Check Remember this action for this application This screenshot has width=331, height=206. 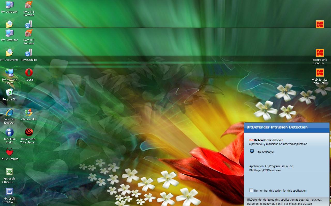251,190
